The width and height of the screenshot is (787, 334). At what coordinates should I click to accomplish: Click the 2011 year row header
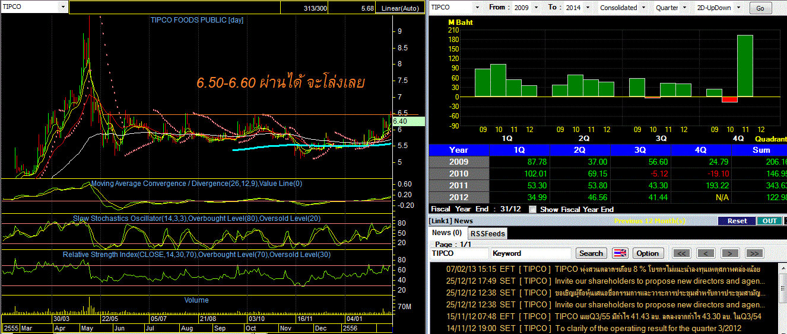459,185
